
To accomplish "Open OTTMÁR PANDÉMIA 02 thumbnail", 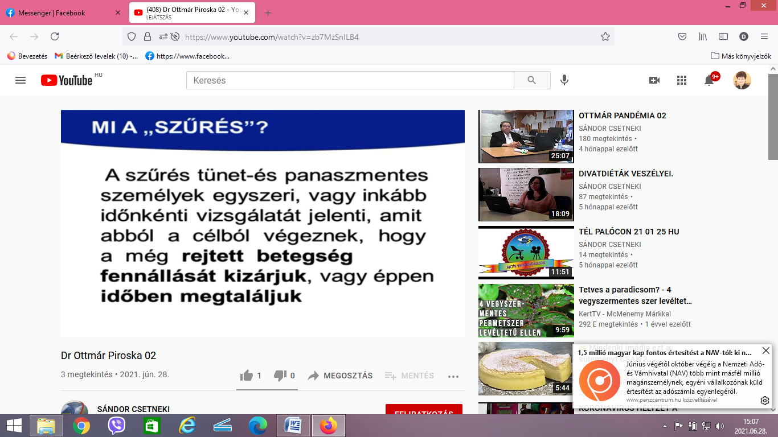I will [x=526, y=137].
